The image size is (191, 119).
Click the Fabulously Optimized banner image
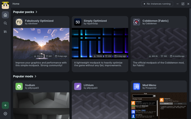pyautogui.click(x=41, y=42)
